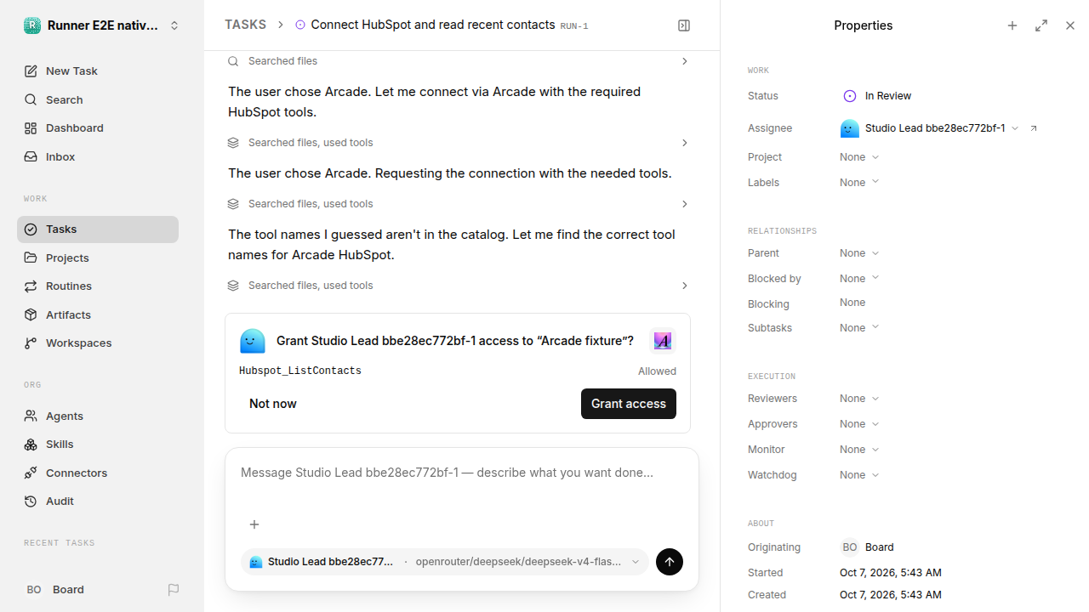Click the Grant access button
Screen dimensions: 1089x612
pos(629,404)
